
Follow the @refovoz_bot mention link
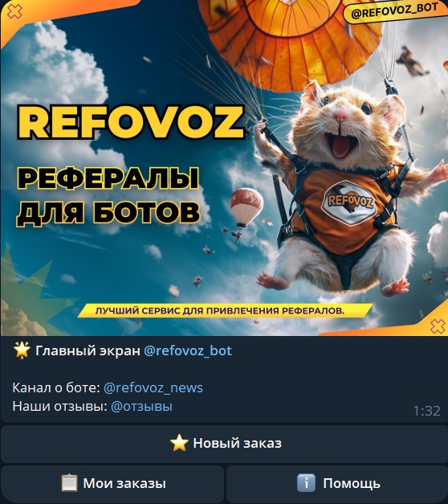point(188,350)
